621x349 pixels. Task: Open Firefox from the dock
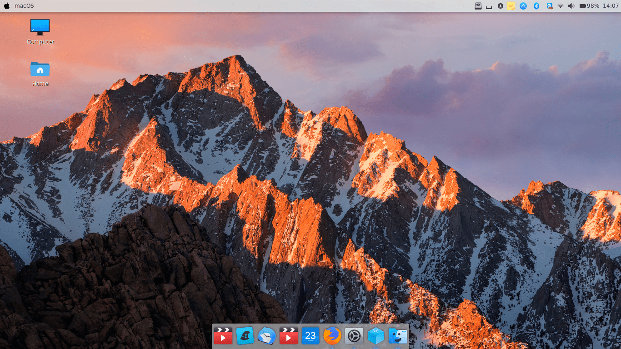[x=332, y=336]
